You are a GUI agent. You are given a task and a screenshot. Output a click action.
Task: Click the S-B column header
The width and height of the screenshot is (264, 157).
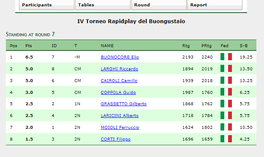coord(244,45)
